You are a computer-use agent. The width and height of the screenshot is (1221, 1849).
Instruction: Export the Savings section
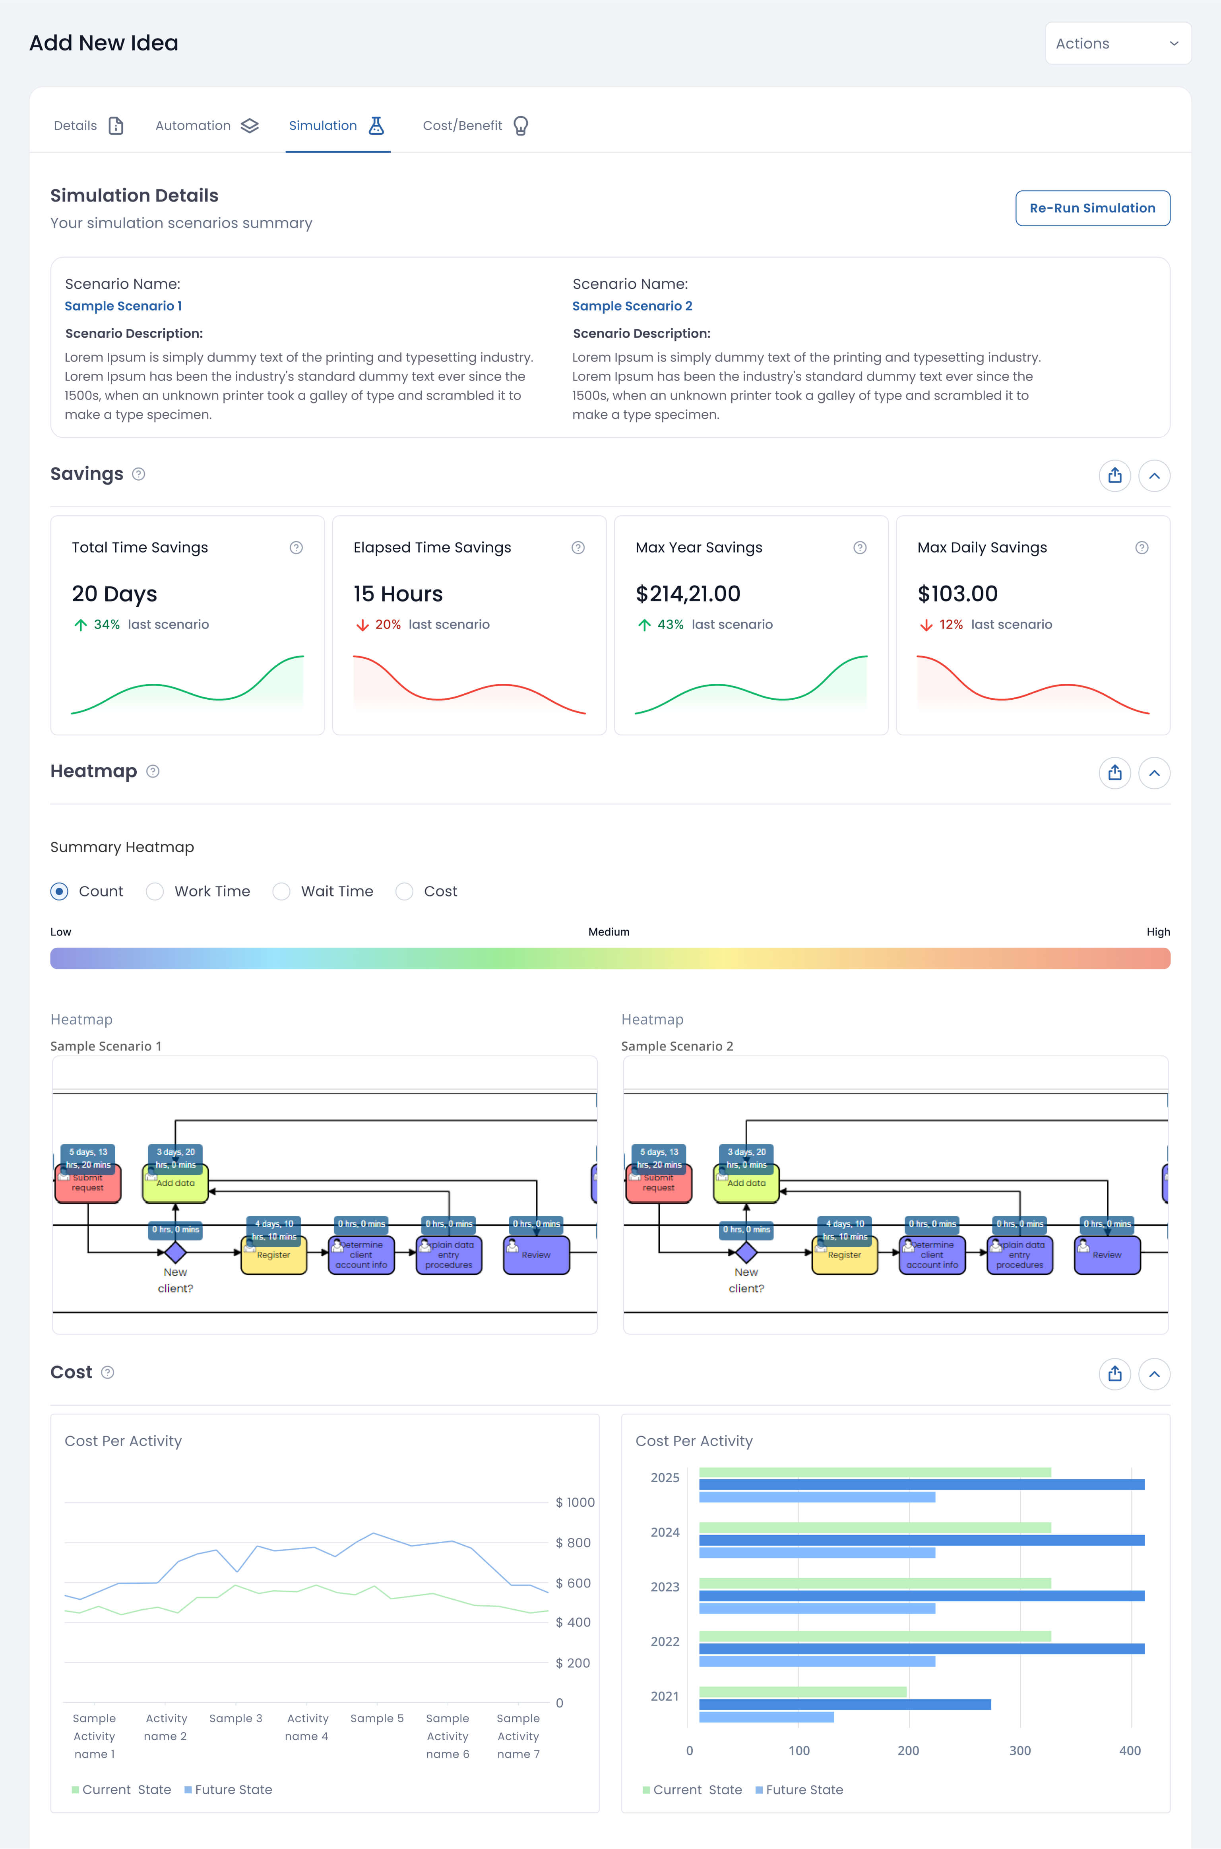pyautogui.click(x=1114, y=475)
